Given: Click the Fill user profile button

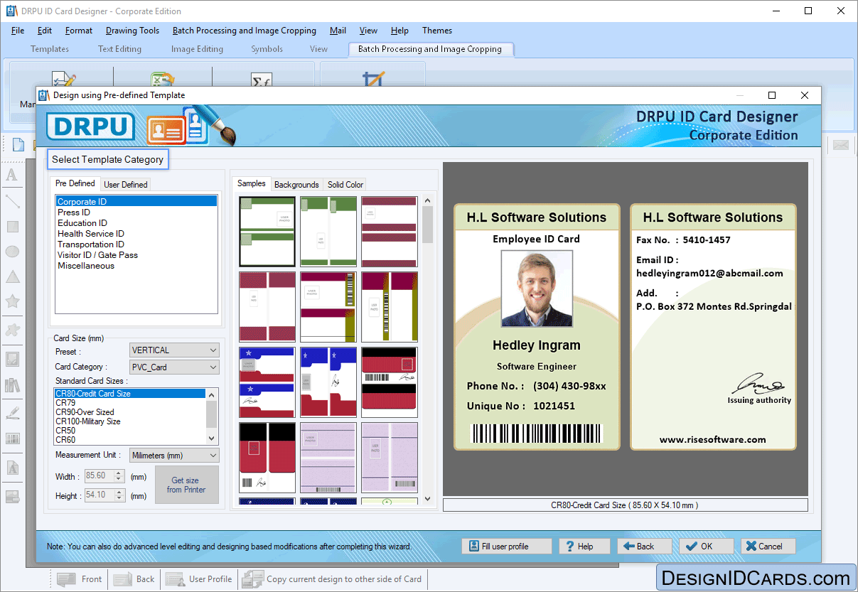Looking at the screenshot, I should click(507, 547).
